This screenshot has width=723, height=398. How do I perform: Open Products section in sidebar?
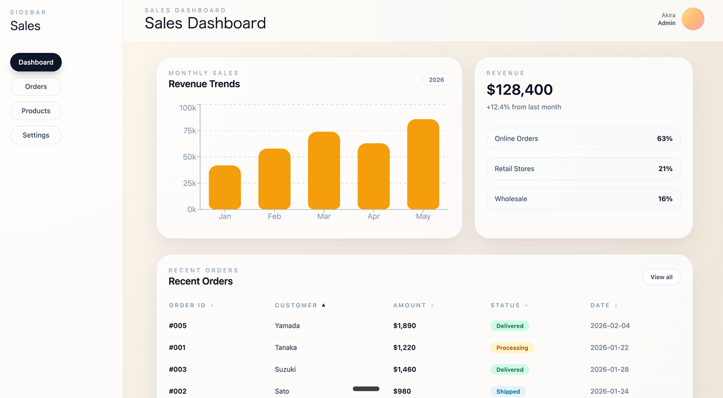pos(36,111)
